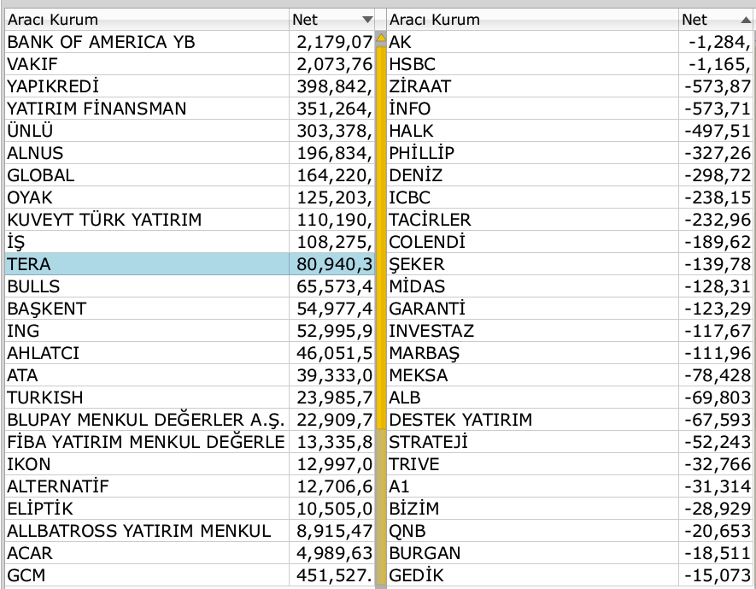This screenshot has height=589, width=756.
Task: Select the TRIVE row
Action: click(x=571, y=464)
